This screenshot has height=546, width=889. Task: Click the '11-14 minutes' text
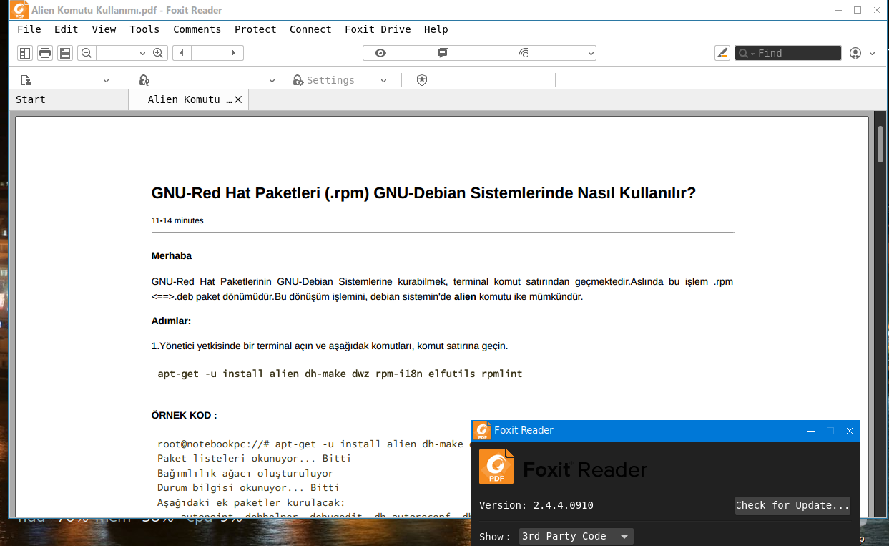177,220
